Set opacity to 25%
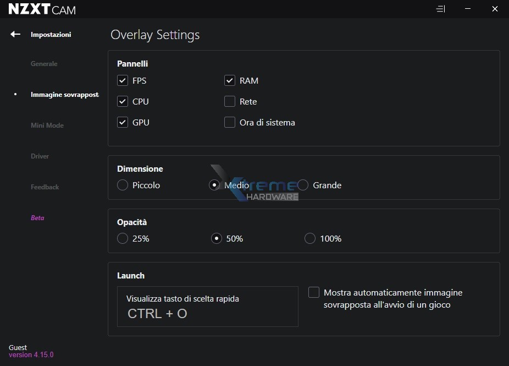Screen dimensions: 509x366 pos(123,238)
